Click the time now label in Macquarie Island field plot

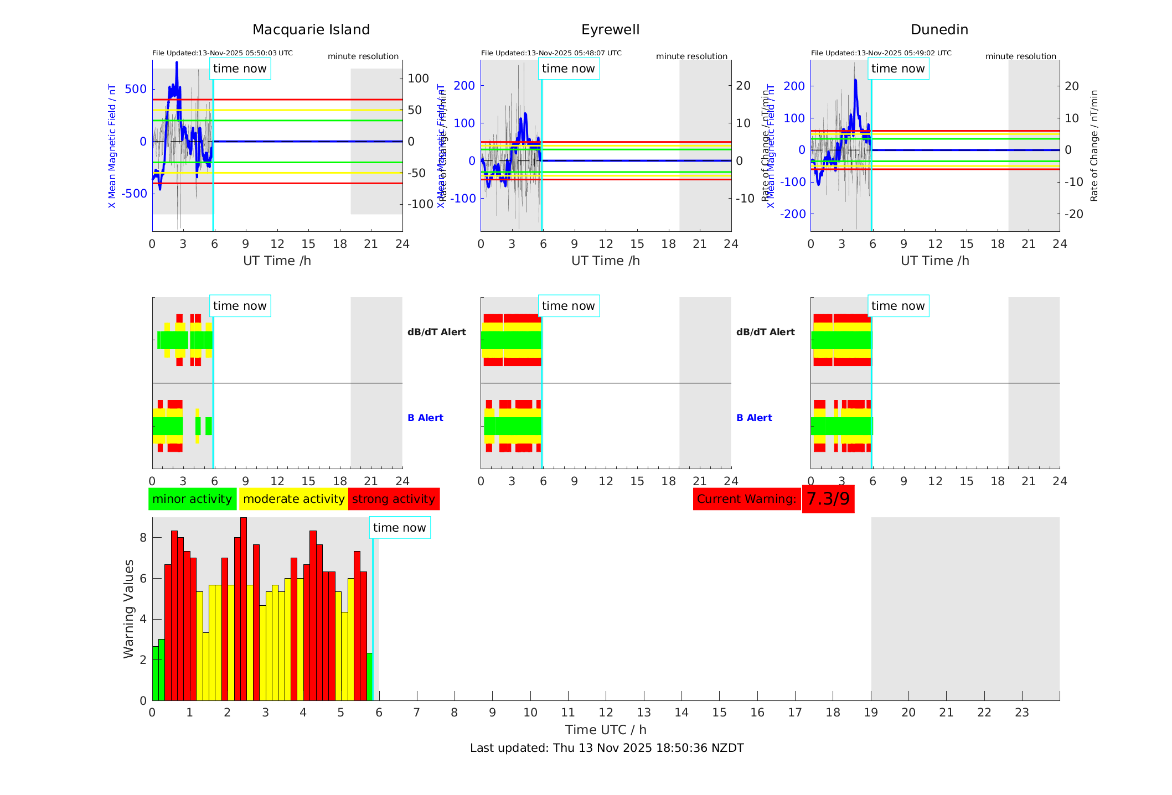coord(240,69)
